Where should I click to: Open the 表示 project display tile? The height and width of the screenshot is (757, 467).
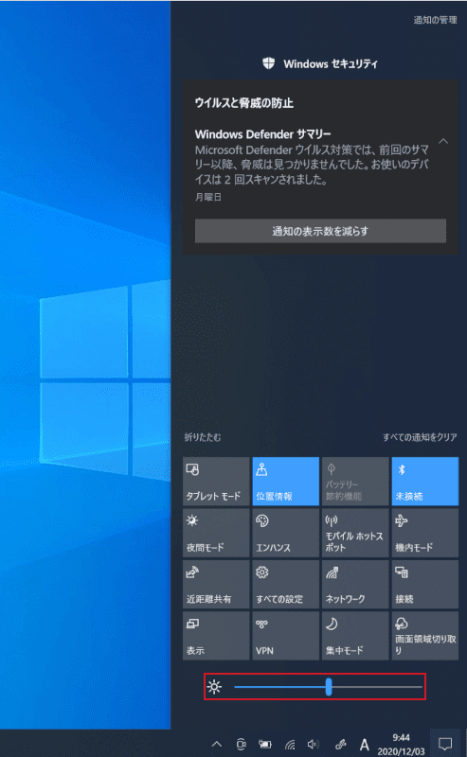pos(216,636)
